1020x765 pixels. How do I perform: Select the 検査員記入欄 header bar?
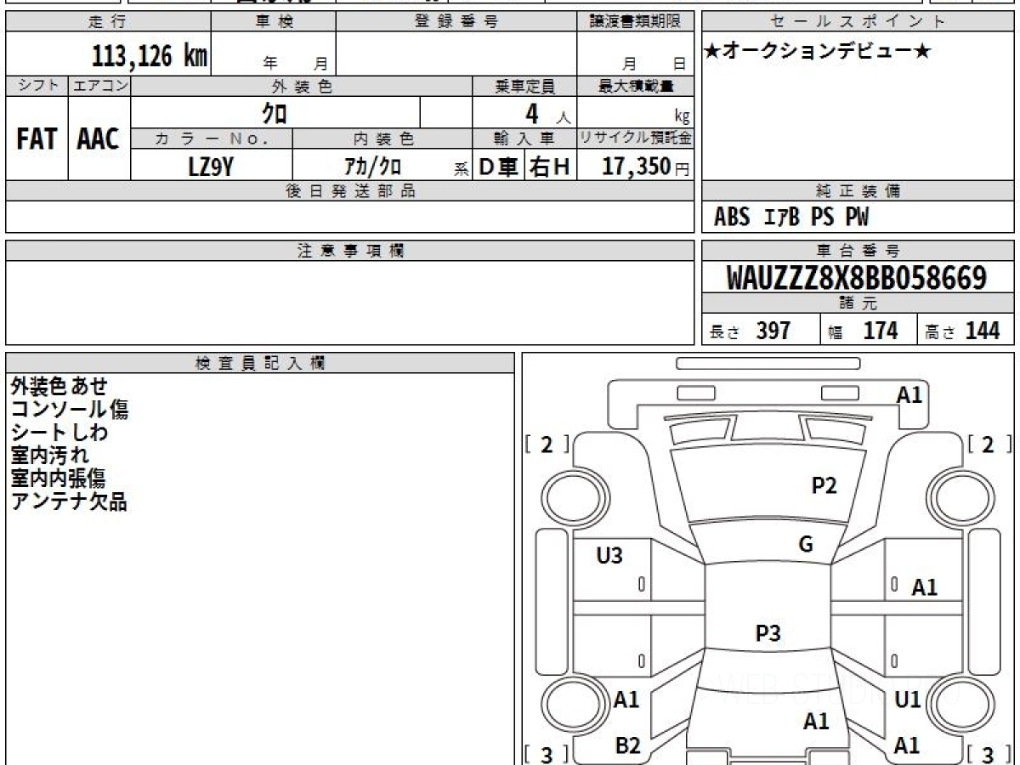coord(260,363)
